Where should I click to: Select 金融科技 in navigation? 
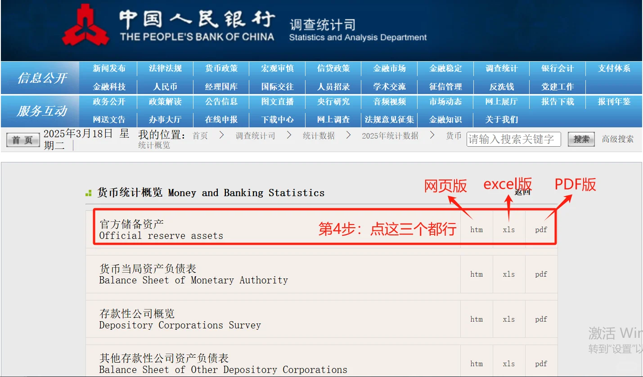(109, 86)
